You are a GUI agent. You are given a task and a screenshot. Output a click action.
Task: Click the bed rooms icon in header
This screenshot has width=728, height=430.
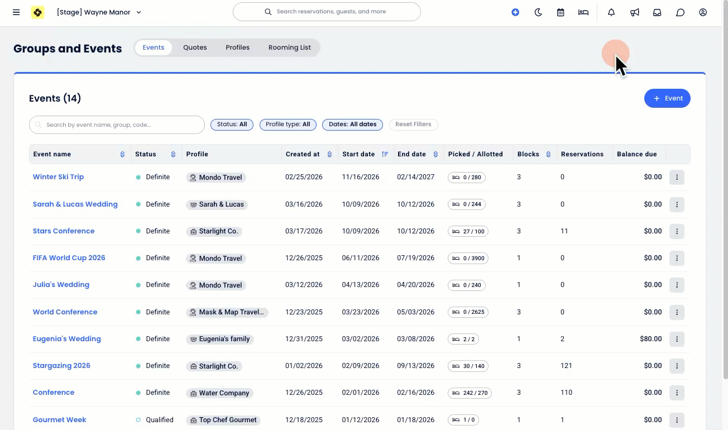pyautogui.click(x=583, y=12)
